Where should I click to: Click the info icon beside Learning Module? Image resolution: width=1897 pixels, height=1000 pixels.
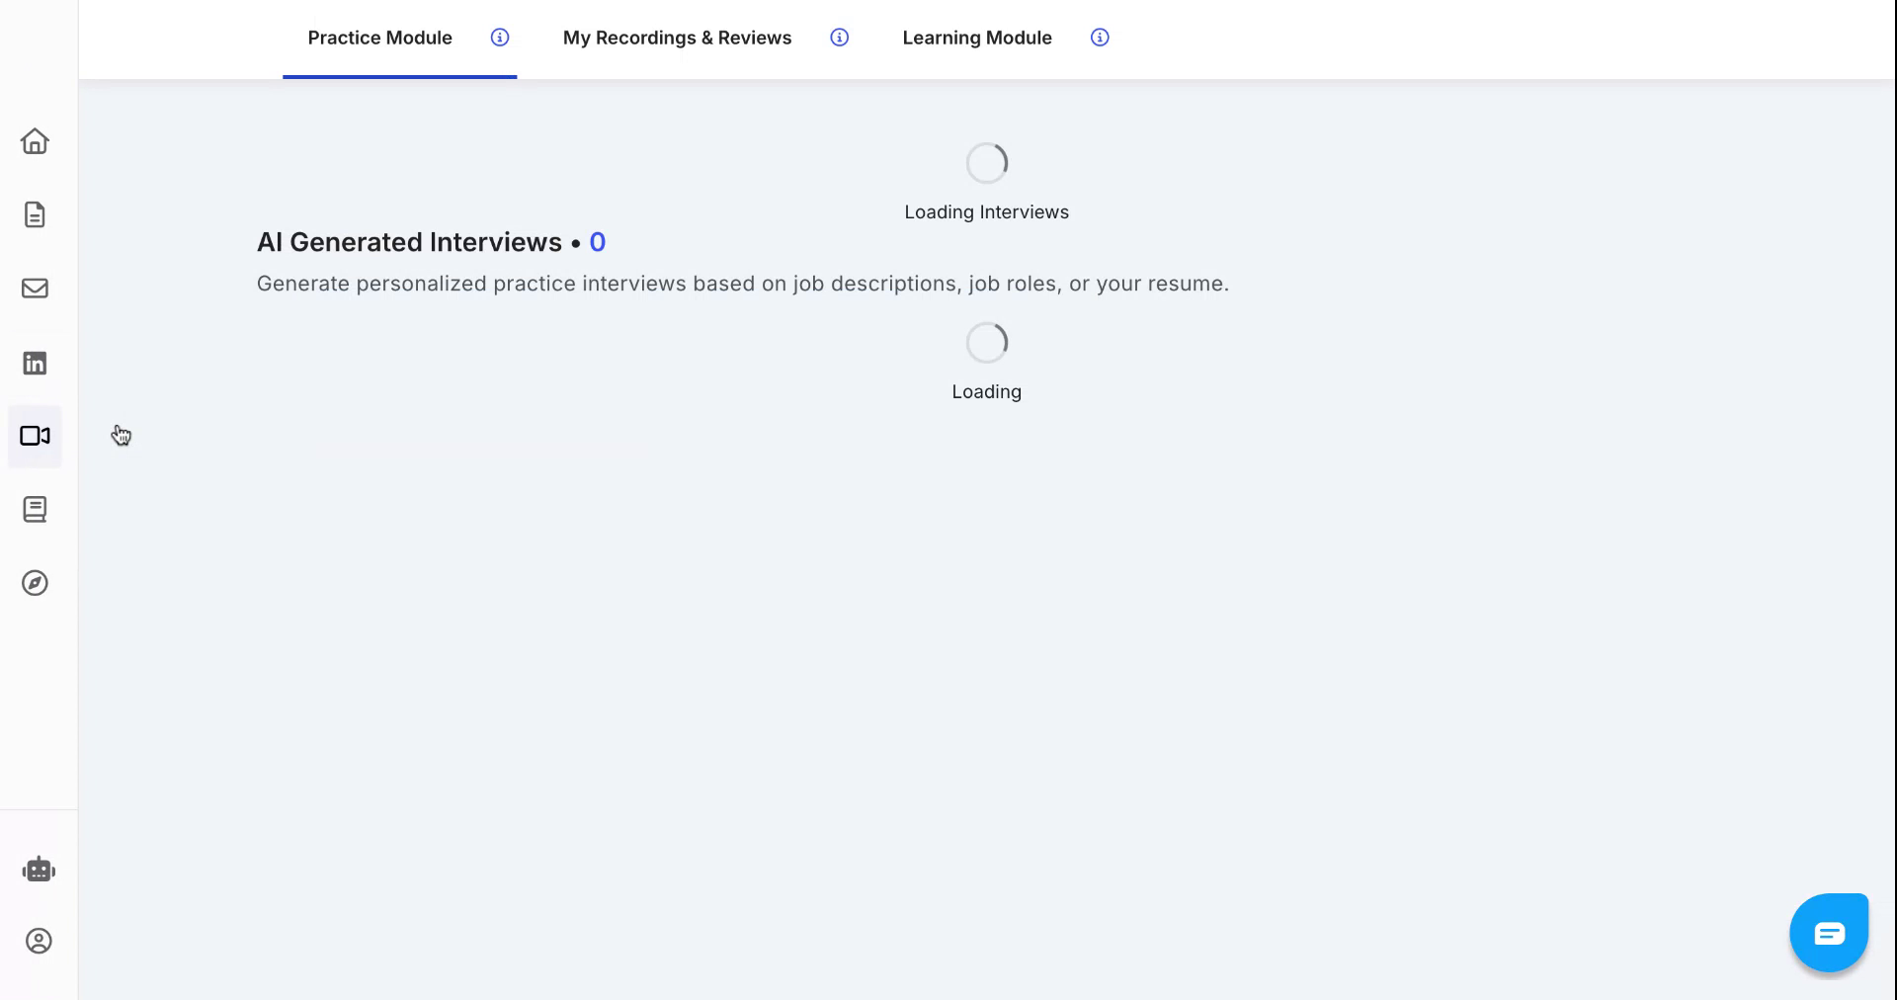[x=1100, y=38]
